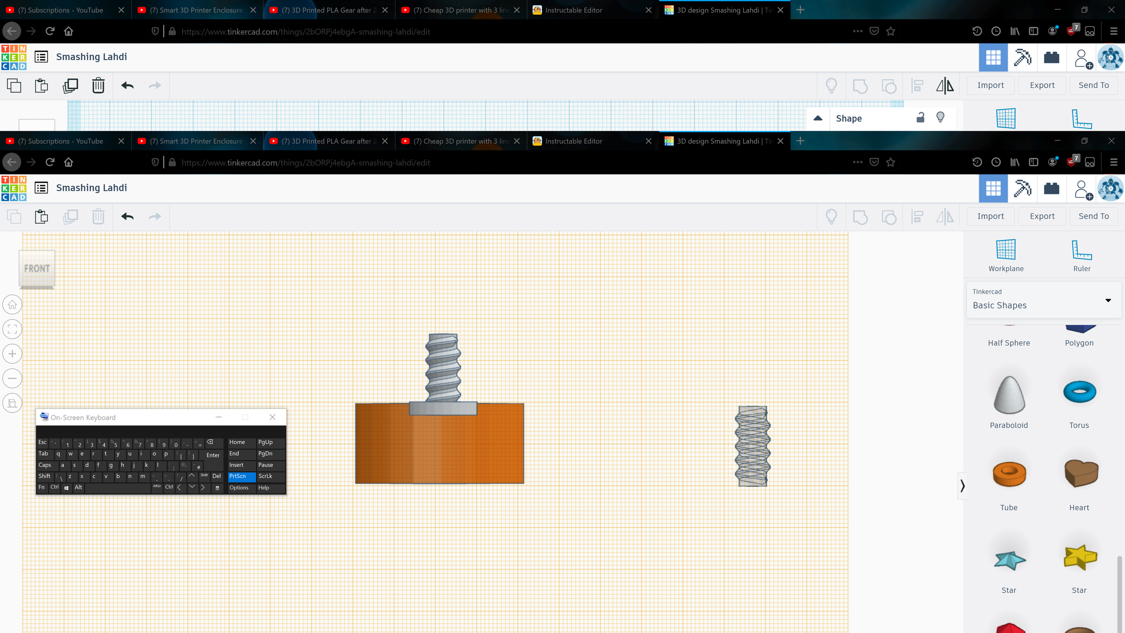Click the Fit all in view icon
Image resolution: width=1125 pixels, height=633 pixels.
click(x=12, y=329)
